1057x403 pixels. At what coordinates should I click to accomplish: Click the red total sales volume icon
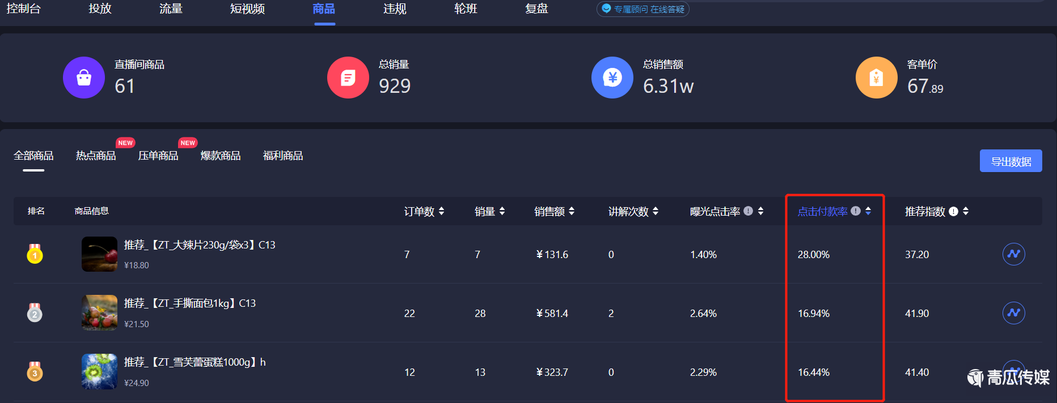348,78
